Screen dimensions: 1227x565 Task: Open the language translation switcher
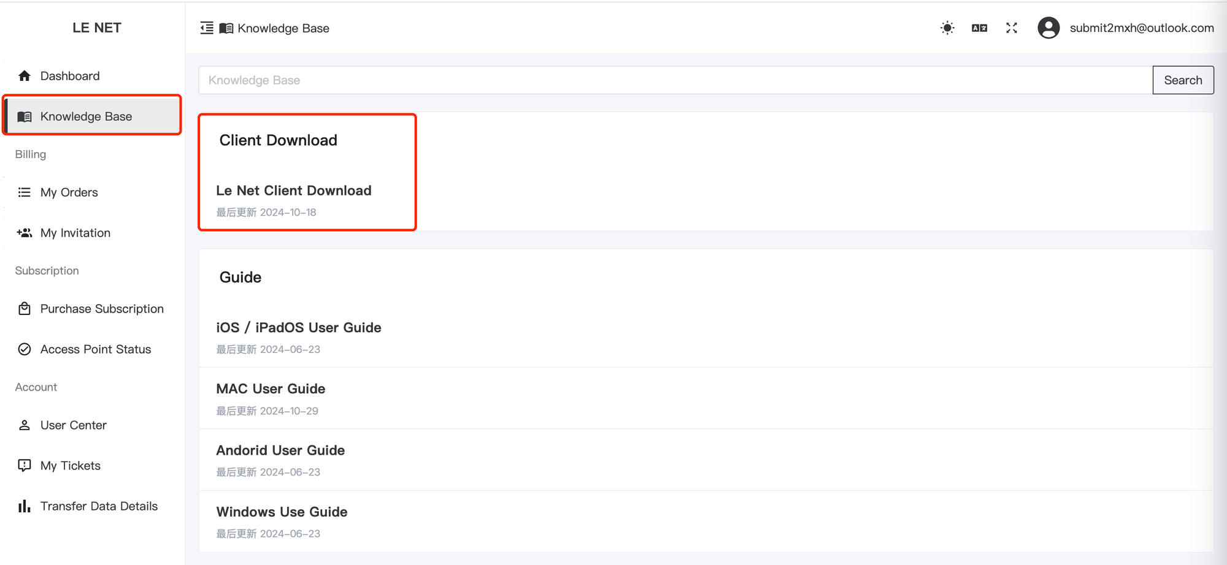point(979,28)
